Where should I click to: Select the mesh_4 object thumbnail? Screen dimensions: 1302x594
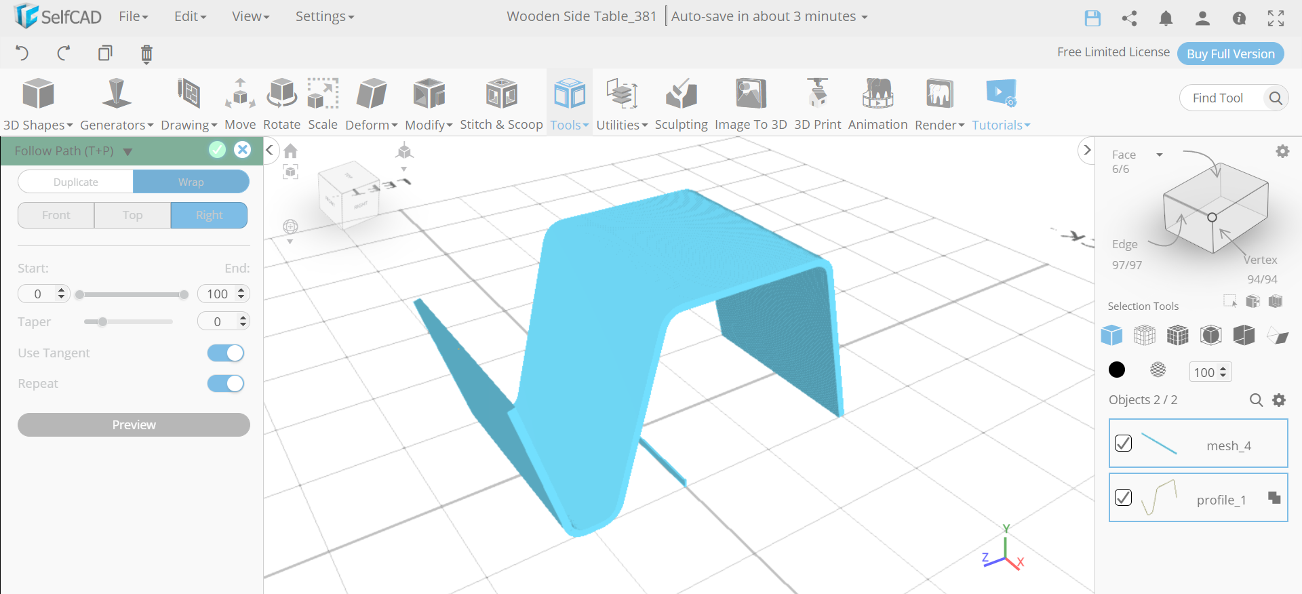[x=1159, y=443]
